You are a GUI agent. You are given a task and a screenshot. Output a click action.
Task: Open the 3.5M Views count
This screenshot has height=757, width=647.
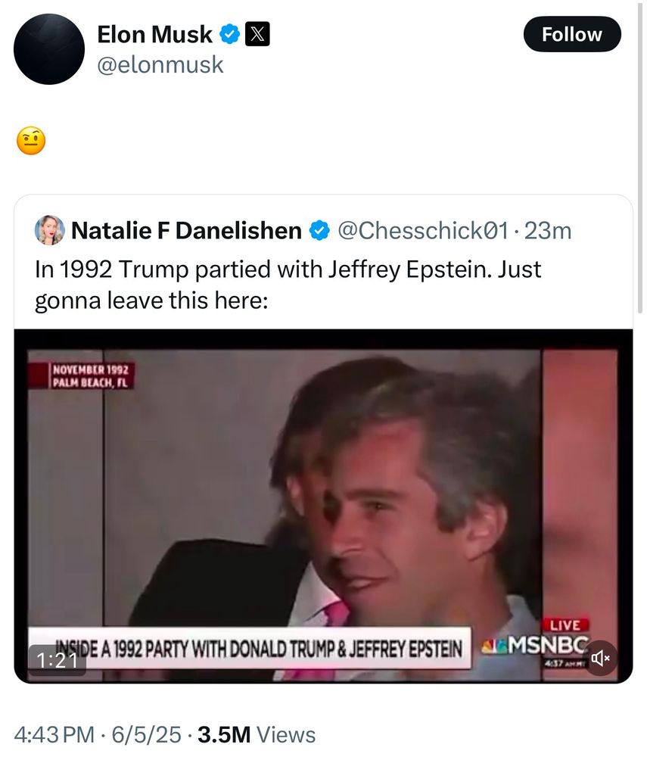257,734
